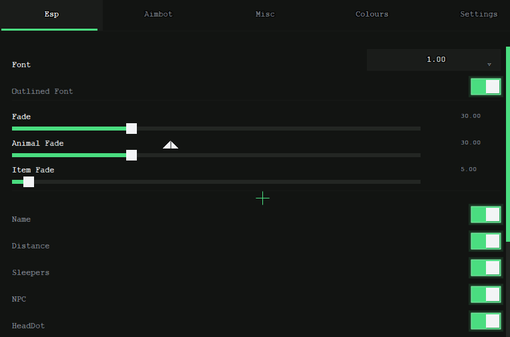Toggle the HeadDot option
Viewport: 510px width, 337px height.
click(485, 321)
